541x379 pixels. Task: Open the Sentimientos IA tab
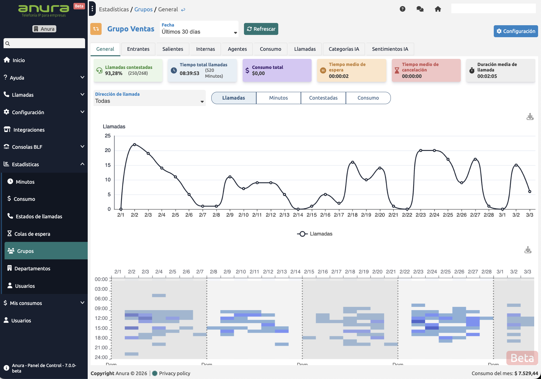pyautogui.click(x=390, y=49)
